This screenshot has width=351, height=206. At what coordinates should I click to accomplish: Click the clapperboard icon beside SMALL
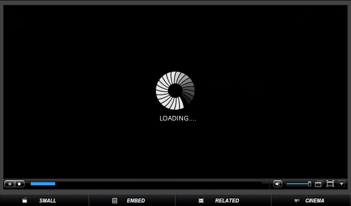tap(24, 201)
